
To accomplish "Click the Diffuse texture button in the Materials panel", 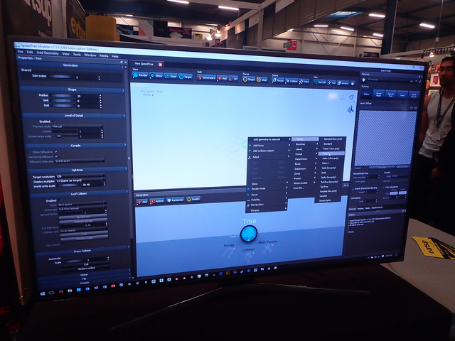I will click(x=368, y=93).
